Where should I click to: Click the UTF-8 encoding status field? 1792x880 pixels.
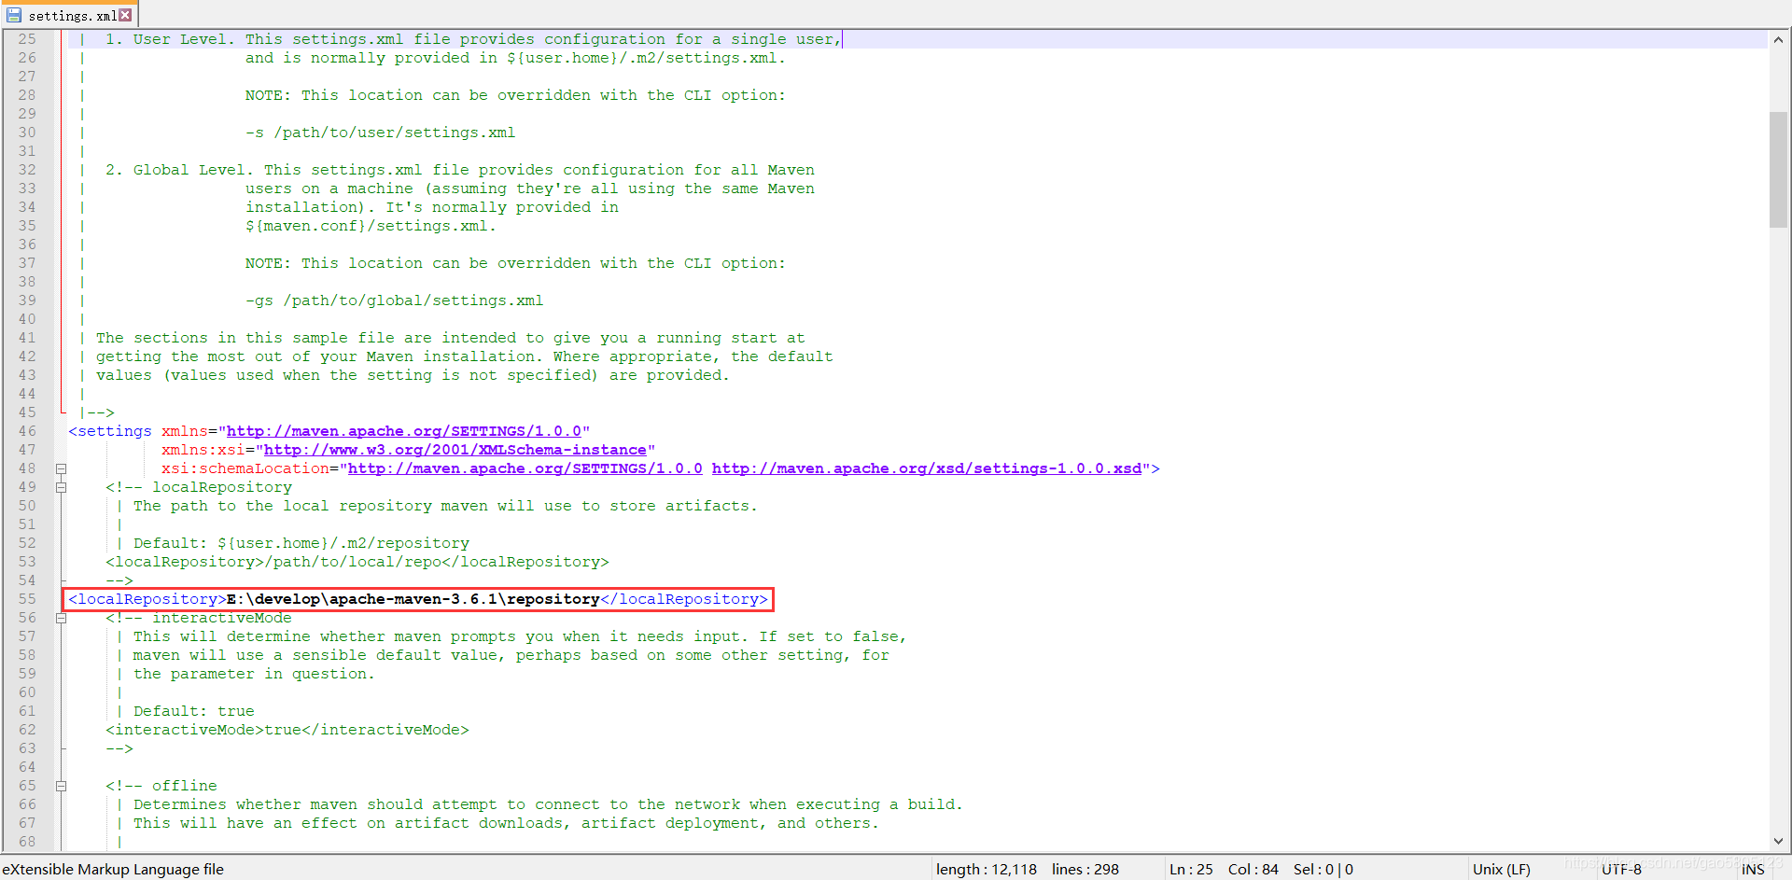(x=1621, y=869)
